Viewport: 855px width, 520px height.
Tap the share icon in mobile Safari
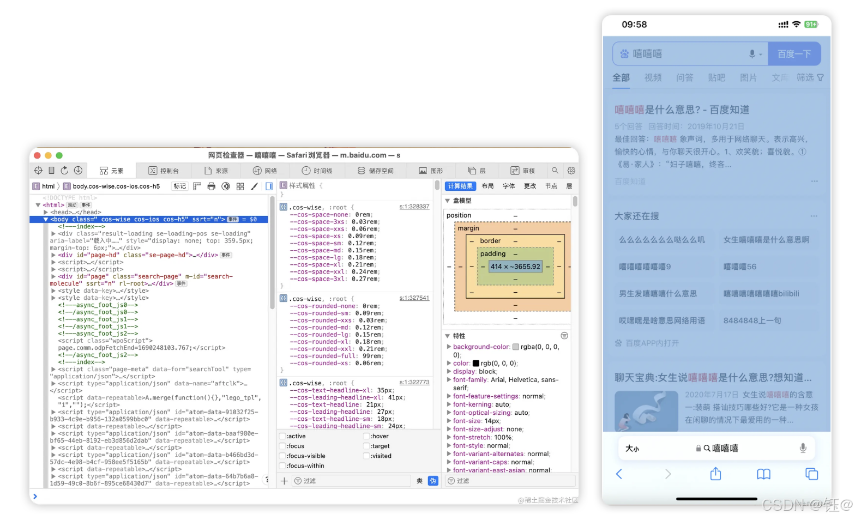pos(715,473)
